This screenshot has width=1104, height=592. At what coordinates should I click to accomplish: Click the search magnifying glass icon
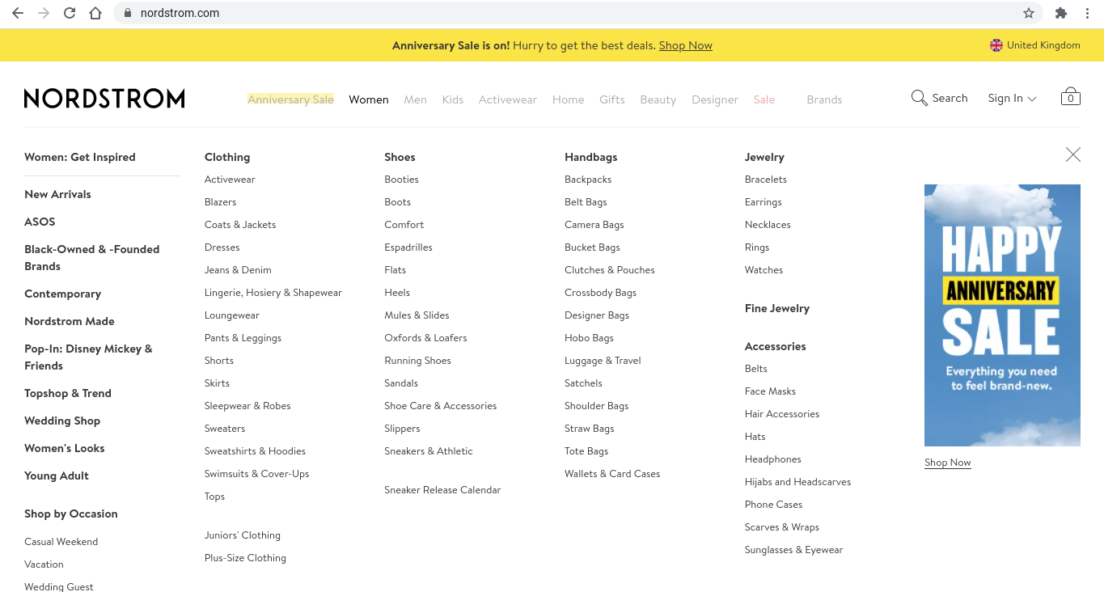click(x=920, y=98)
